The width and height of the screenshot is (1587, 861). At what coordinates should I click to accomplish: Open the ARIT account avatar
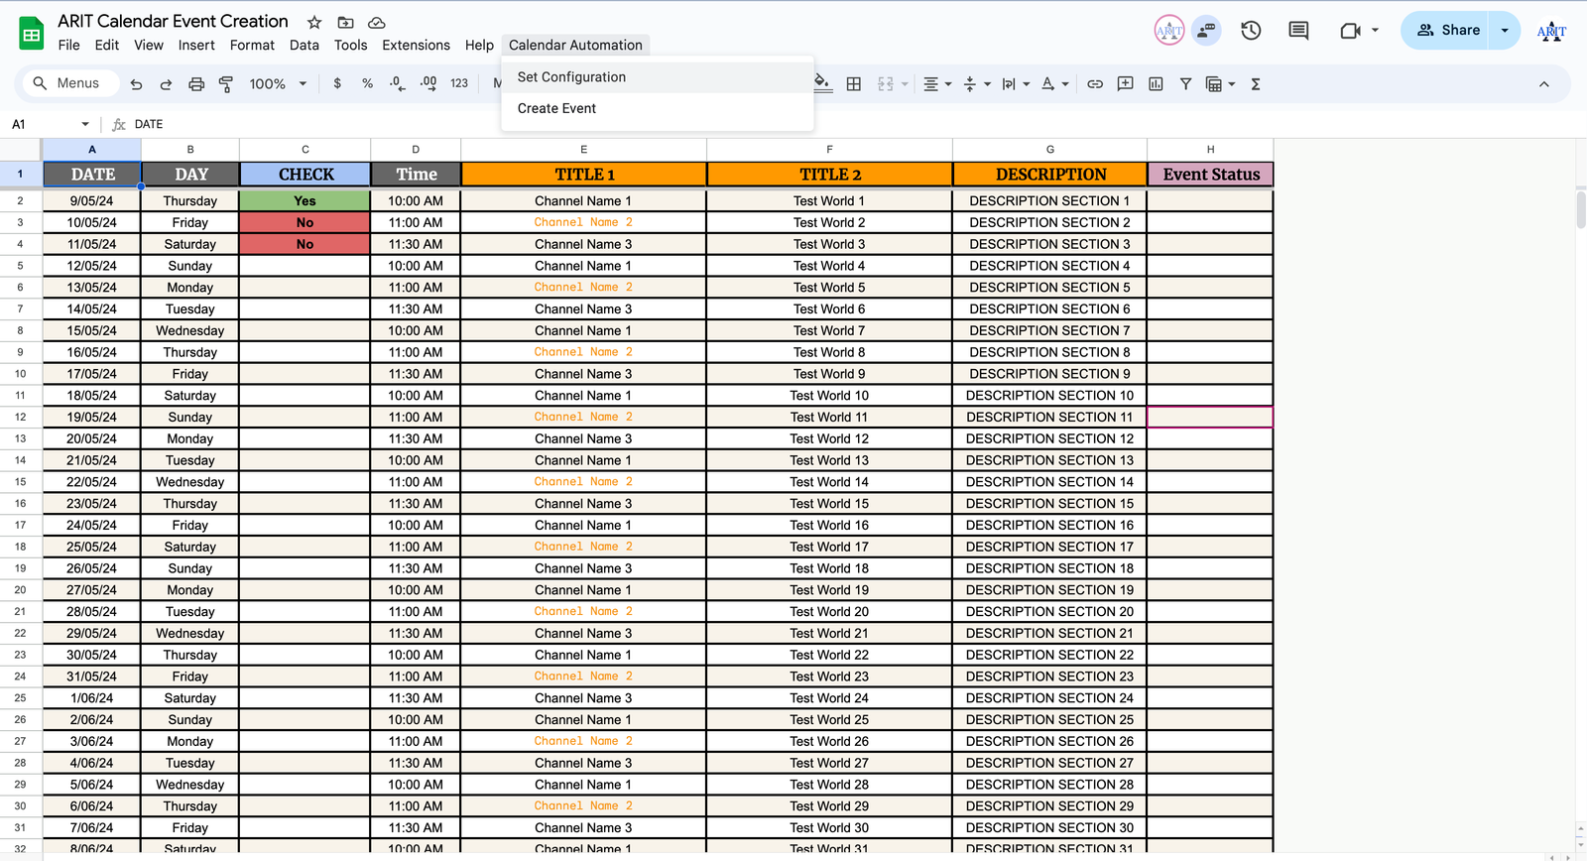[1552, 31]
